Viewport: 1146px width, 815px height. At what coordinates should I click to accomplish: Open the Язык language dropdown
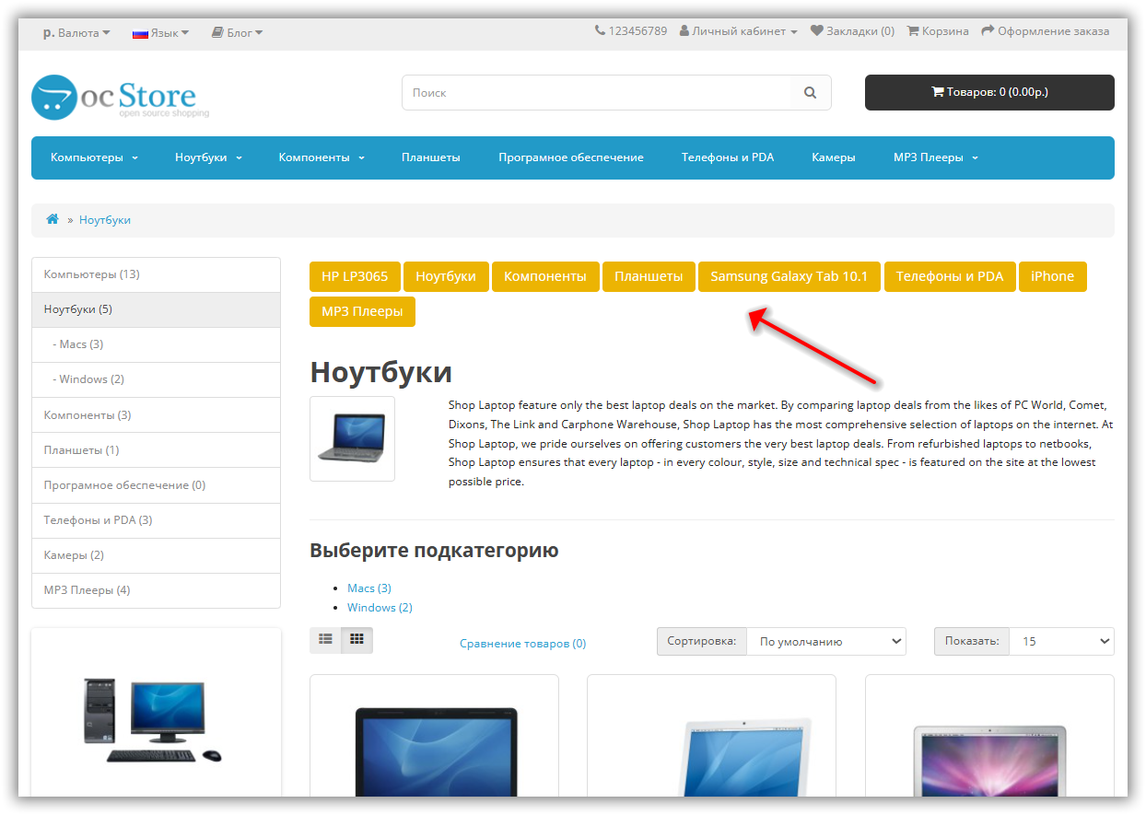160,32
